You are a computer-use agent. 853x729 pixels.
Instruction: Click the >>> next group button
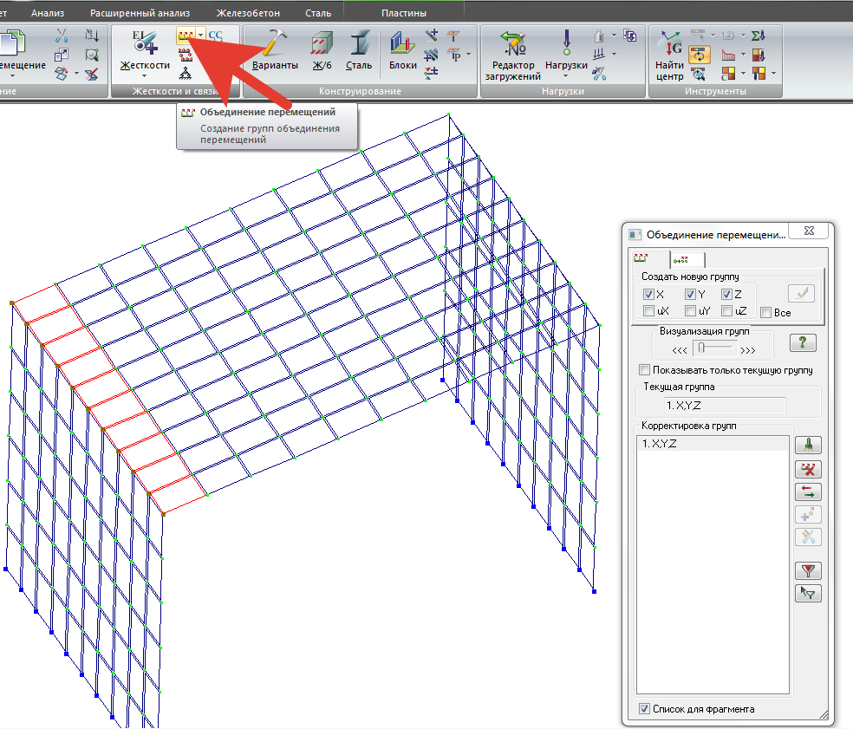(x=748, y=350)
